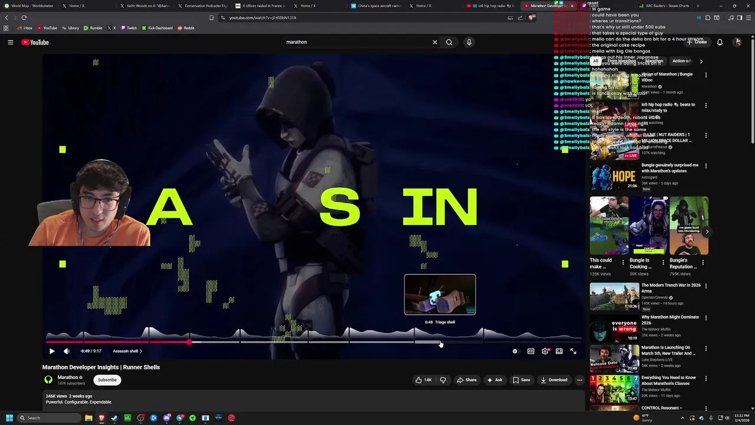The image size is (755, 425).
Task: Switch to Keith Woods on X tab
Action: pyautogui.click(x=145, y=6)
